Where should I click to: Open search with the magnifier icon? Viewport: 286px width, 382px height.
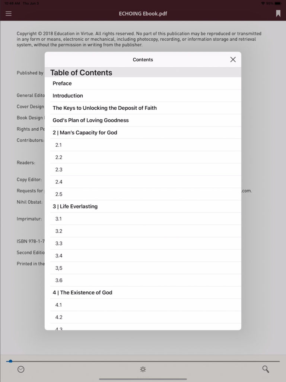click(x=266, y=369)
